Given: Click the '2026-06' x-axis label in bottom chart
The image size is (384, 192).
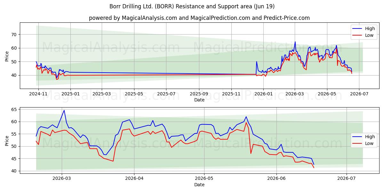Looking at the screenshot, I should [276, 179].
